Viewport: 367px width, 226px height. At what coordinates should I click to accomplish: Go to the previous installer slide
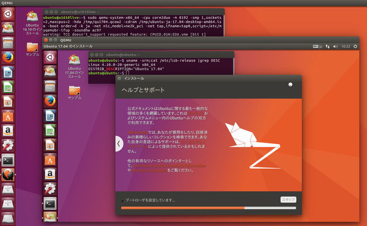[x=119, y=143]
